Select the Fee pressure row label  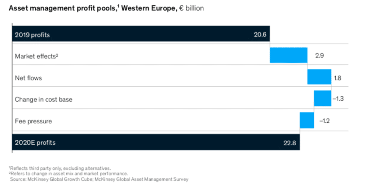(33, 121)
